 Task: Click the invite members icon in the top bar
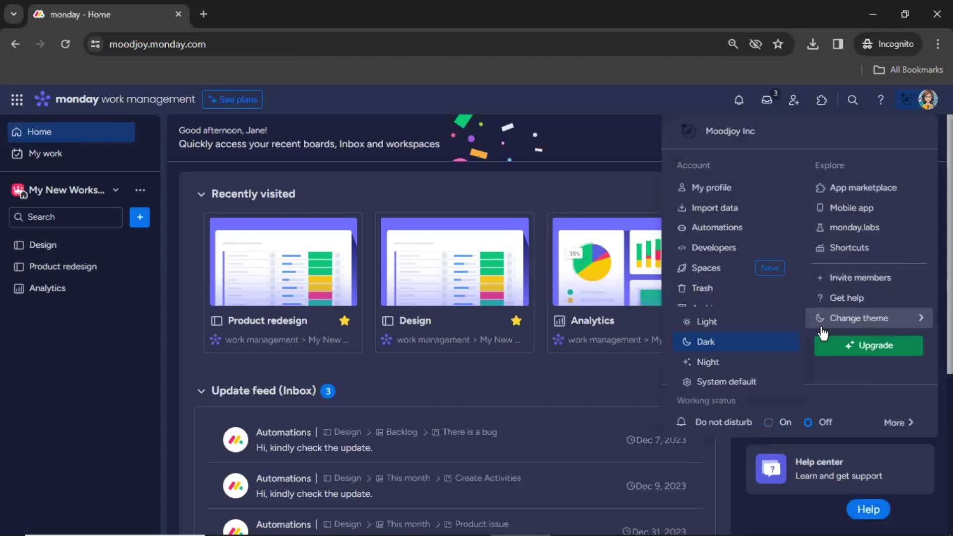[x=794, y=100]
